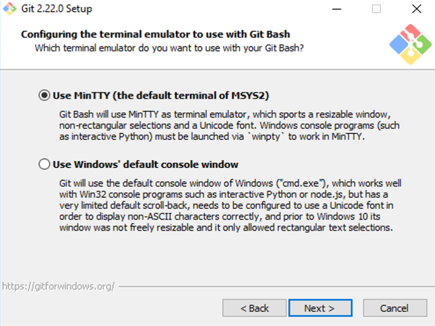Click the 'Which terminal emulator do you want' subtitle
Image resolution: width=435 pixels, height=326 pixels.
[x=169, y=48]
